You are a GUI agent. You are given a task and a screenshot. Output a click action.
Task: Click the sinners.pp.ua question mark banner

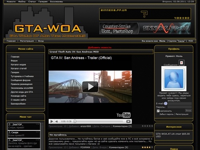coord(145,14)
